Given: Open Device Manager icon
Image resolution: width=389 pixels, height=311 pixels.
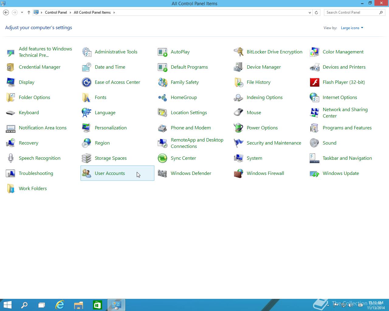Looking at the screenshot, I should click(239, 67).
